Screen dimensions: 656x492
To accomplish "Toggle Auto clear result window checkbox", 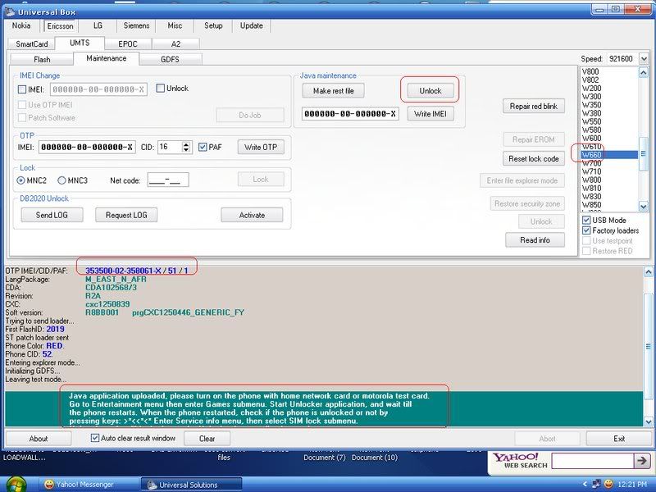I will coord(95,438).
